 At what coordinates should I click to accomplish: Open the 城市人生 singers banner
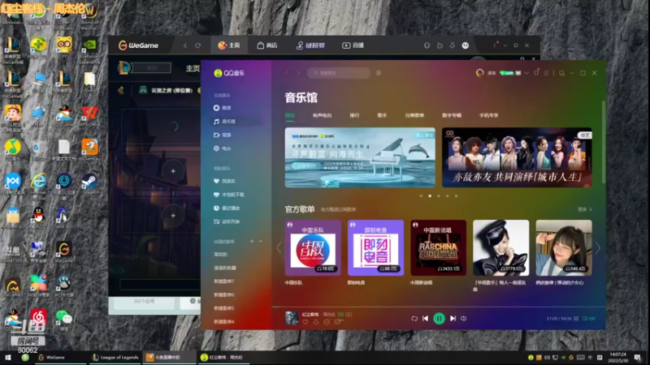point(517,157)
